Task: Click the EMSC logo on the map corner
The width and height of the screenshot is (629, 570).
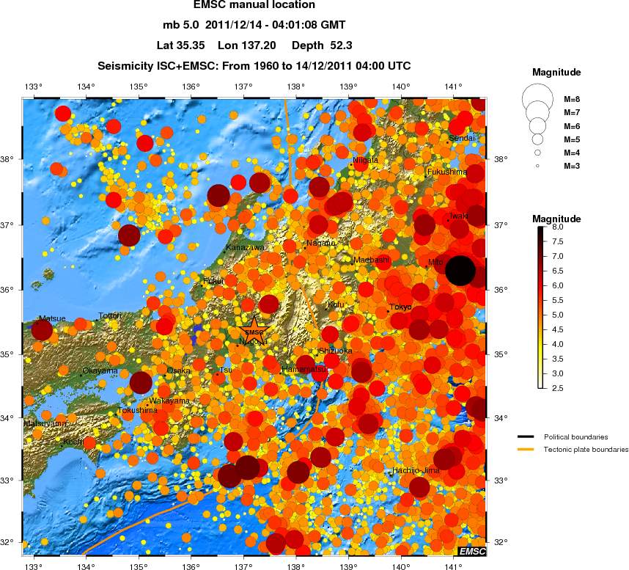Action: (472, 551)
